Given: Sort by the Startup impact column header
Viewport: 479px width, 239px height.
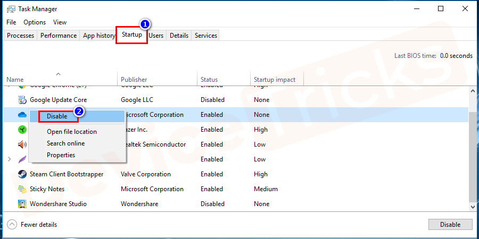Looking at the screenshot, I should tap(275, 80).
